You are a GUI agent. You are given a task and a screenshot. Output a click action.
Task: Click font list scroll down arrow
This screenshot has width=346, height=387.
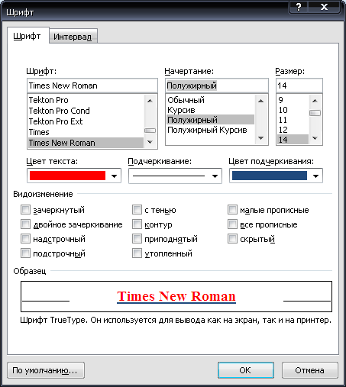150,142
